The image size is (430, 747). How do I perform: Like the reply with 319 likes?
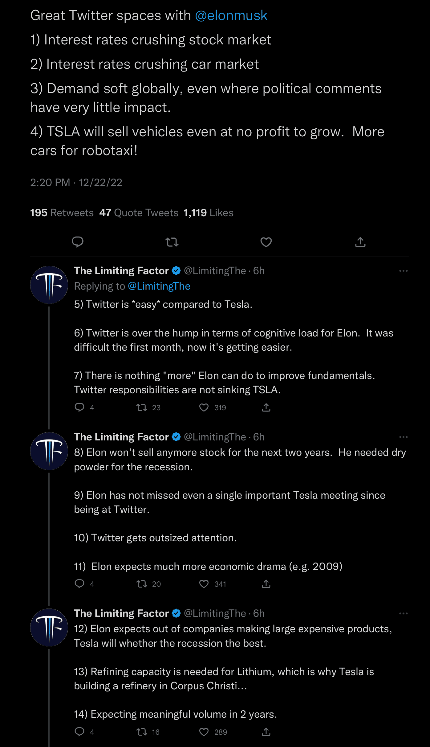coord(204,407)
